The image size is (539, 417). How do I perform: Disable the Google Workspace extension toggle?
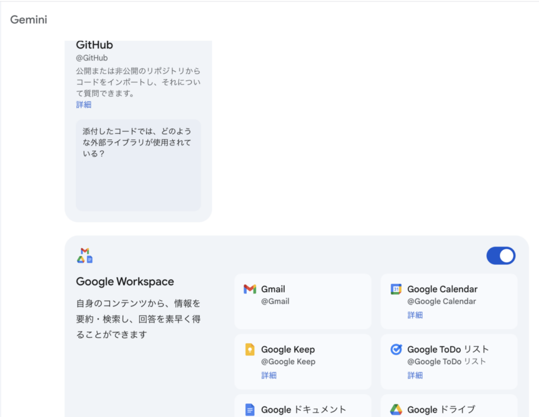tap(500, 256)
